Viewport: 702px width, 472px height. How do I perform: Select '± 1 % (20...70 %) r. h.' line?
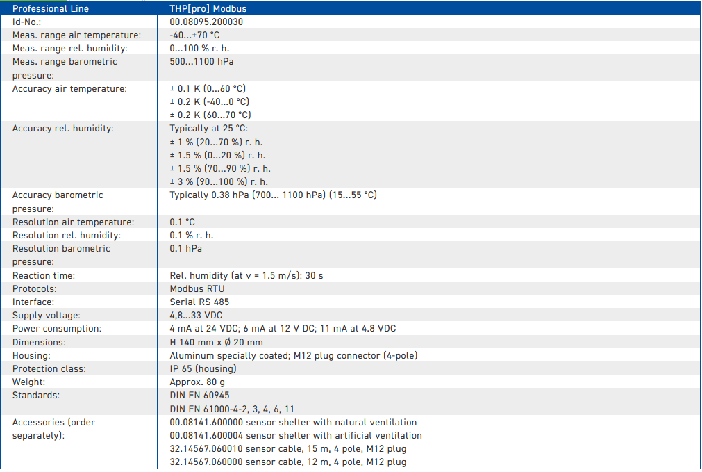pyautogui.click(x=216, y=142)
